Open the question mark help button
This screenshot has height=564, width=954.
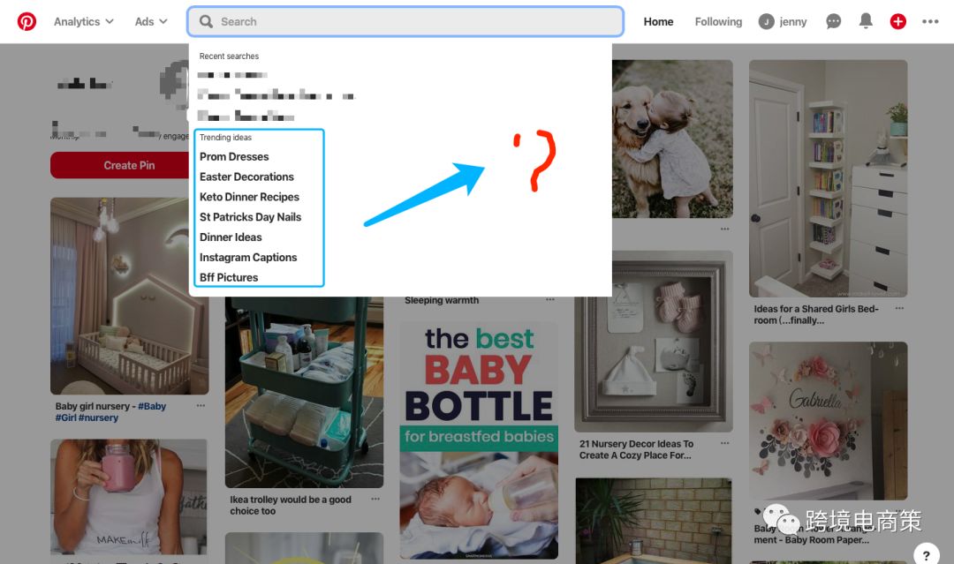point(927,553)
